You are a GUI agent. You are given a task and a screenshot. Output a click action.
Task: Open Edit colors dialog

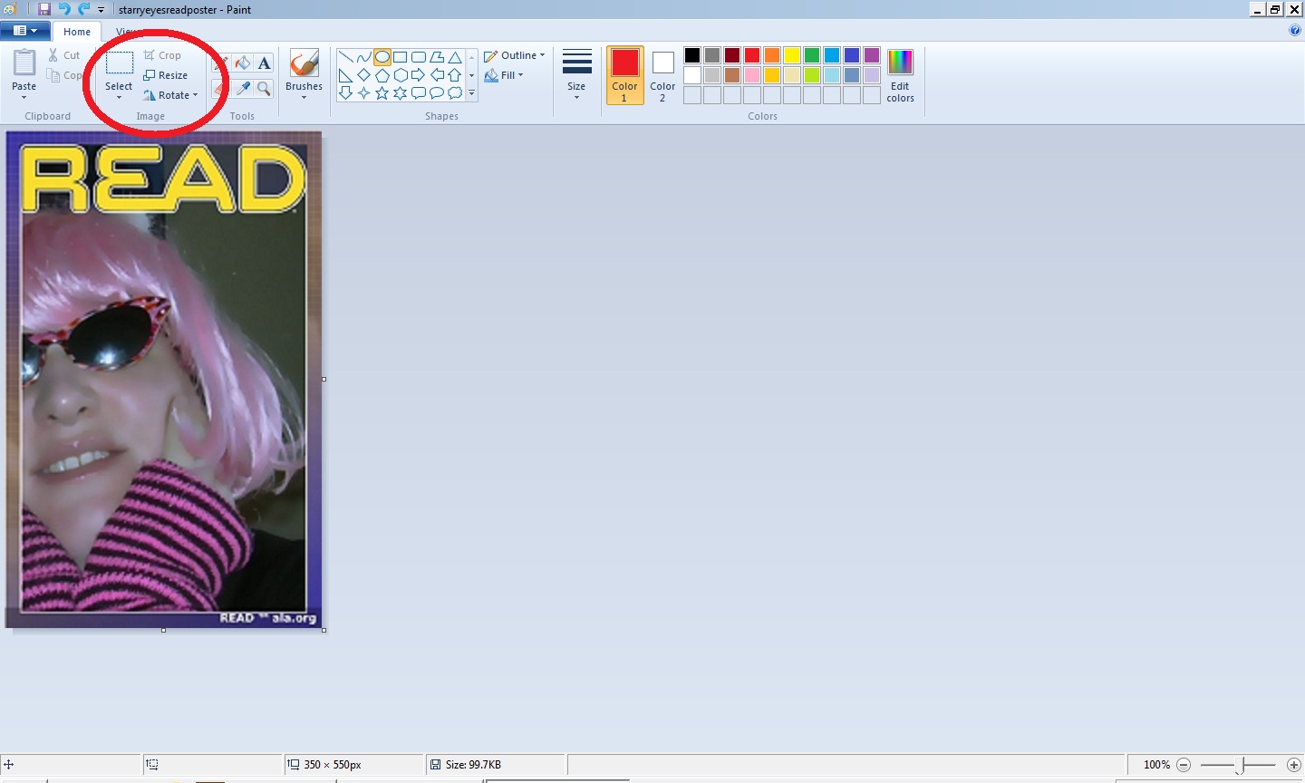point(900,75)
